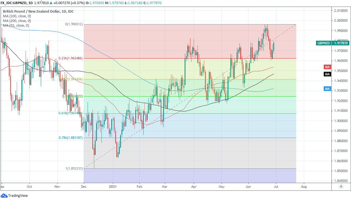This screenshot has width=351, height=199.
Task: Click the 1(1.852333) Fibonacci bottom label
Action: [x=74, y=168]
